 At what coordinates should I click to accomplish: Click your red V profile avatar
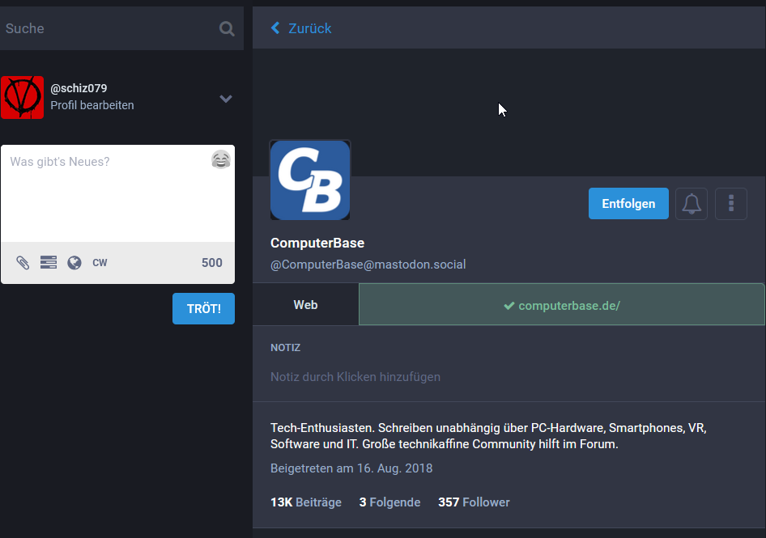22,97
